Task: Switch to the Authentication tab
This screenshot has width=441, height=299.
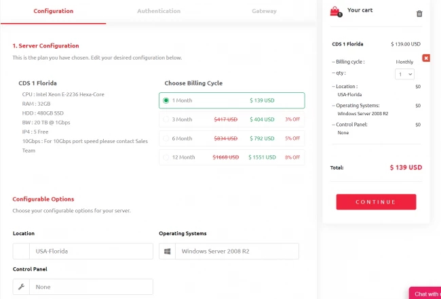Action: pyautogui.click(x=159, y=11)
